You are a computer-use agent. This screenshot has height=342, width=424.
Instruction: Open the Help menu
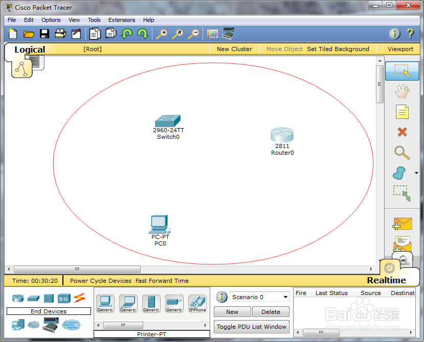[148, 20]
